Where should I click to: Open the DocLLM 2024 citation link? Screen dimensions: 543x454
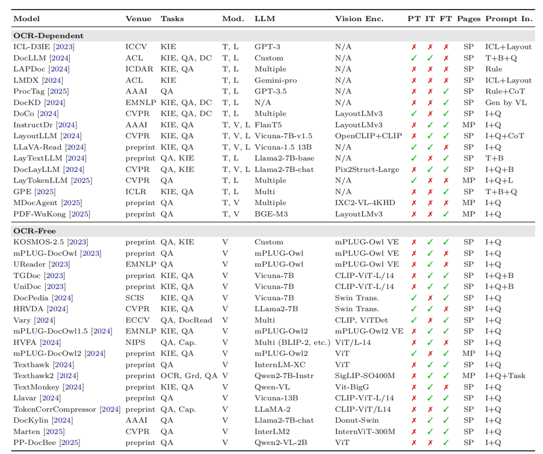coord(60,58)
